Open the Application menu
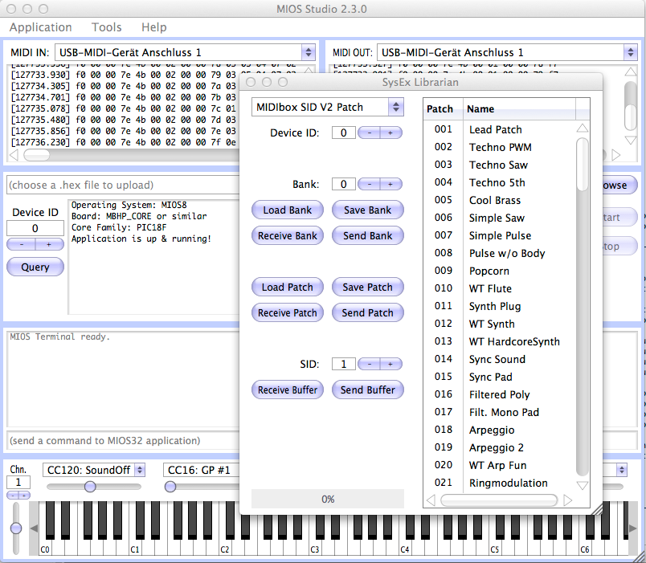The image size is (646, 563). pyautogui.click(x=40, y=27)
